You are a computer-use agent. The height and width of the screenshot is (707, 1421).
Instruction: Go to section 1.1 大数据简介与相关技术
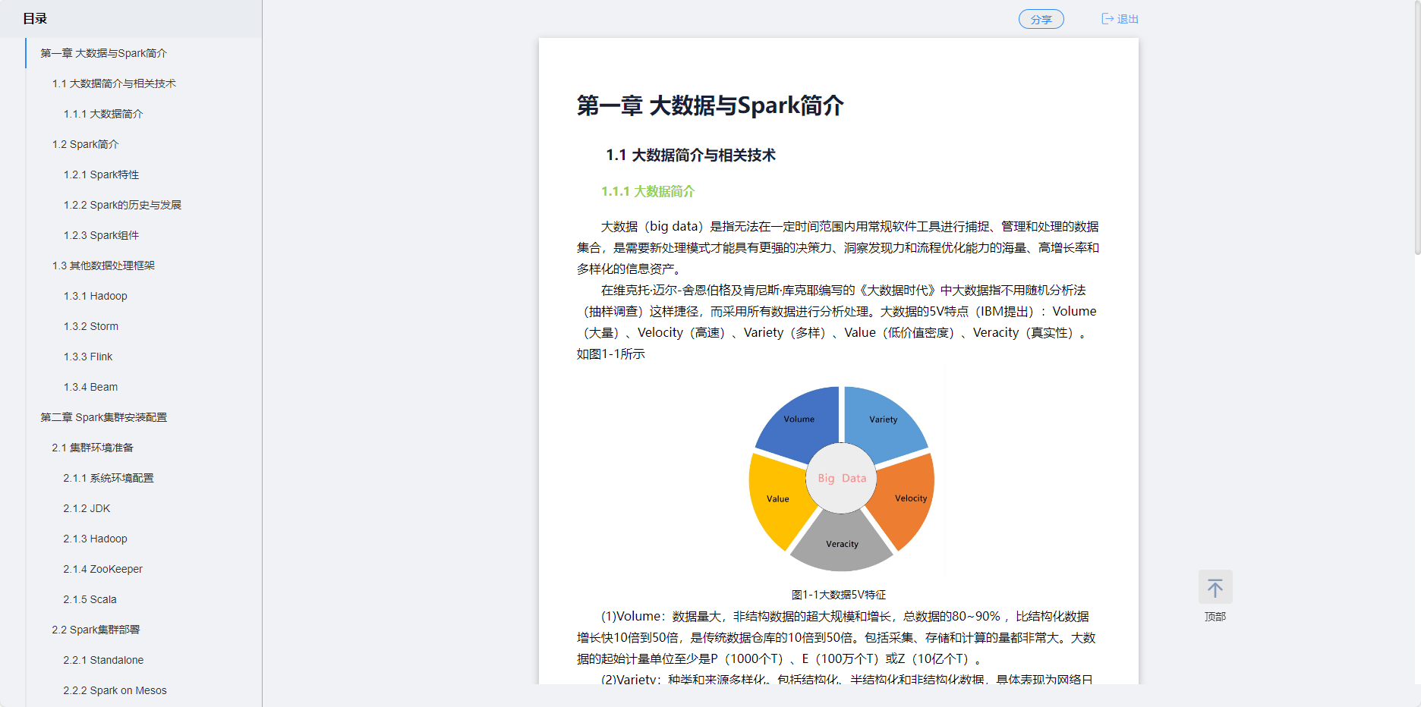[114, 83]
